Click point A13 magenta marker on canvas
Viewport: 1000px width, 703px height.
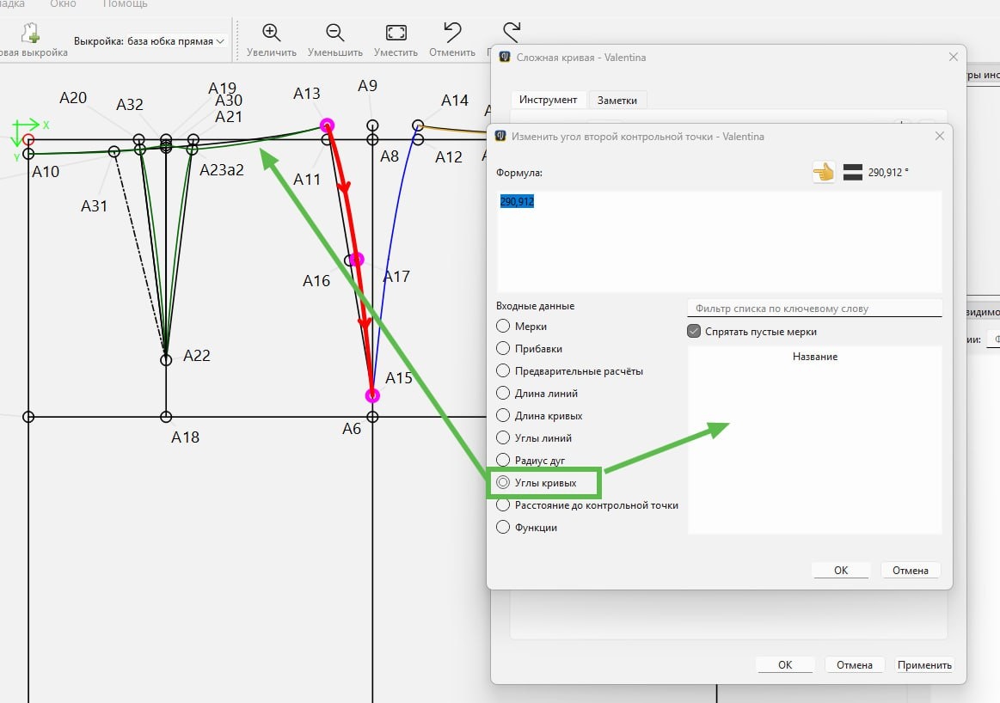click(x=327, y=125)
